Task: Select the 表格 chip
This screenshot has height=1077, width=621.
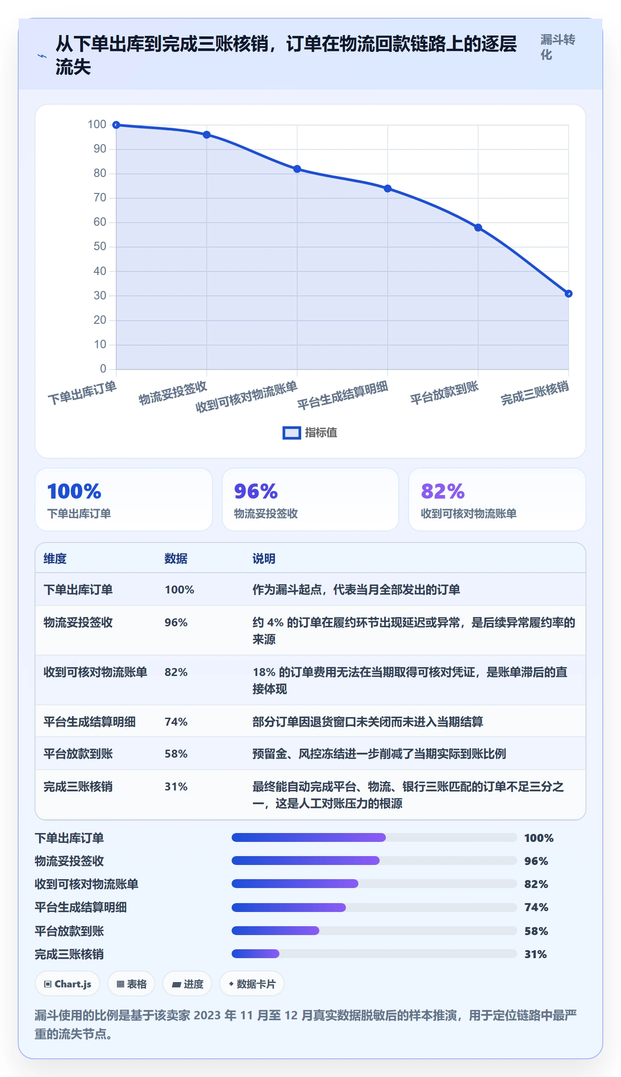Action: [x=131, y=984]
